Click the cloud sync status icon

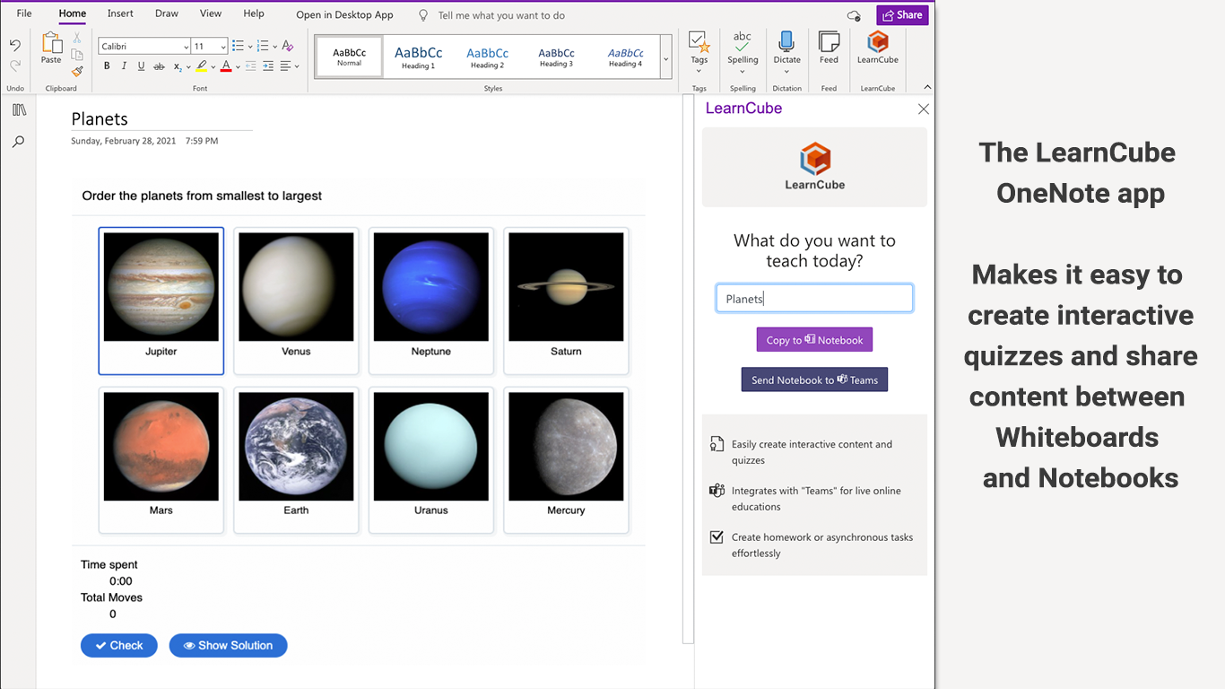pyautogui.click(x=854, y=15)
